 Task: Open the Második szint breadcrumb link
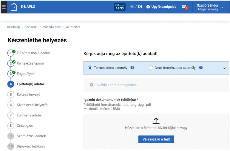coord(52,27)
